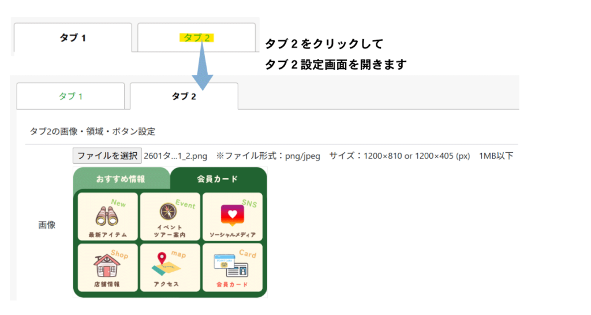Switch to the おすすめ情報 tab in image

coord(121,179)
